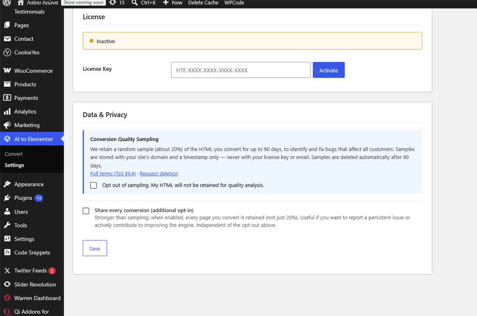Viewport: 477px width, 316px height.
Task: Click the site name Λαΐου Λεώνα
Action: pos(43,3)
